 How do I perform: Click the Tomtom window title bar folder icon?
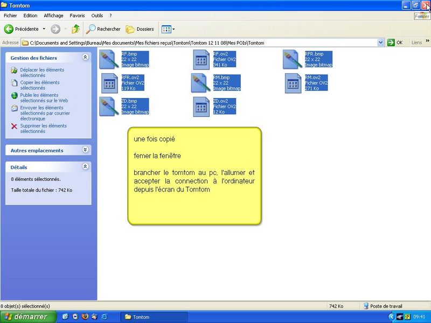click(x=4, y=5)
